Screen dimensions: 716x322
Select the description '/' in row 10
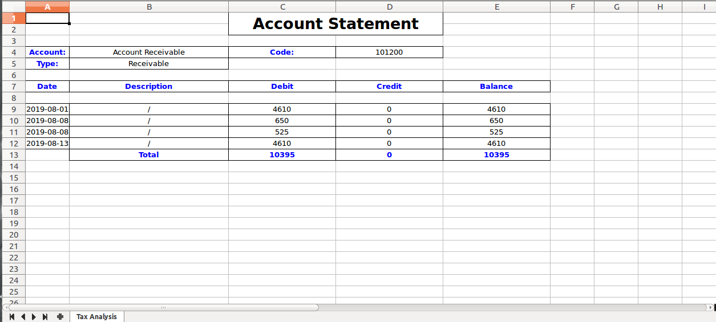click(149, 121)
